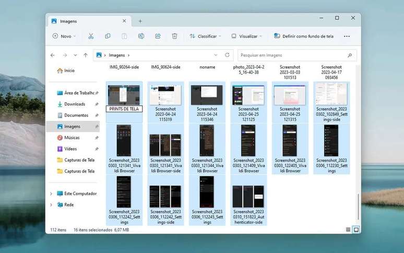
Task: Click the pin icon beside Músicas
Action: 97,137
